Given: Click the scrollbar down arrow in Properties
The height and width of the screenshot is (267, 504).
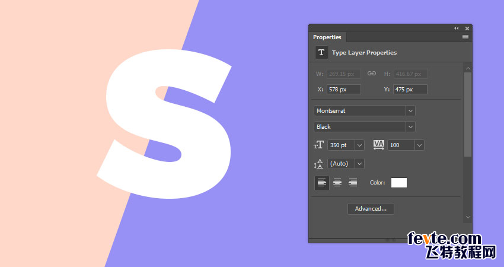Looking at the screenshot, I should [x=468, y=217].
